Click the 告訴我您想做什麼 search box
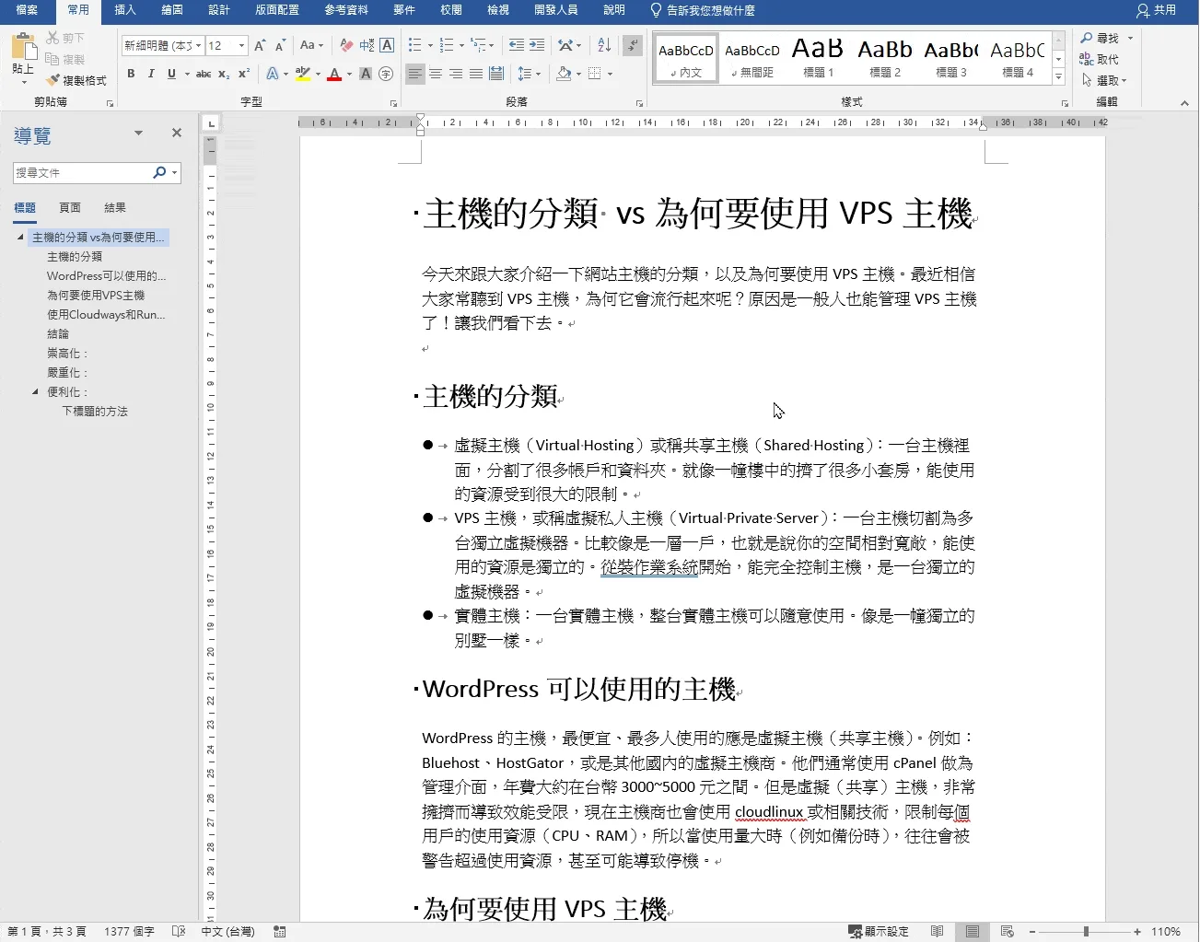 tap(703, 10)
